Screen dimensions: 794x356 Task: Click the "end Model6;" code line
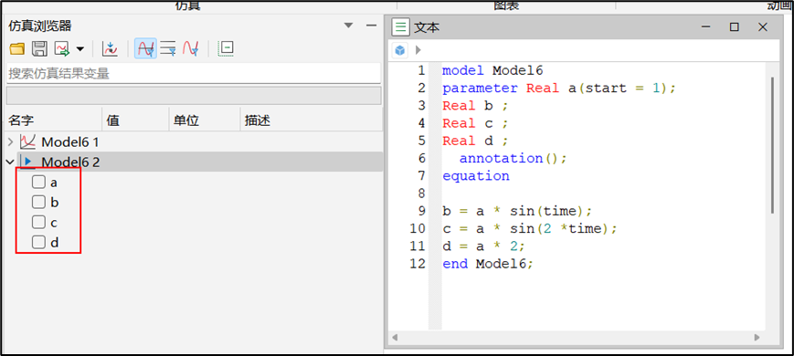pyautogui.click(x=488, y=264)
